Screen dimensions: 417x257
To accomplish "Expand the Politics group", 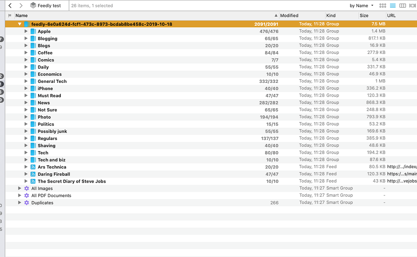I will coord(26,124).
